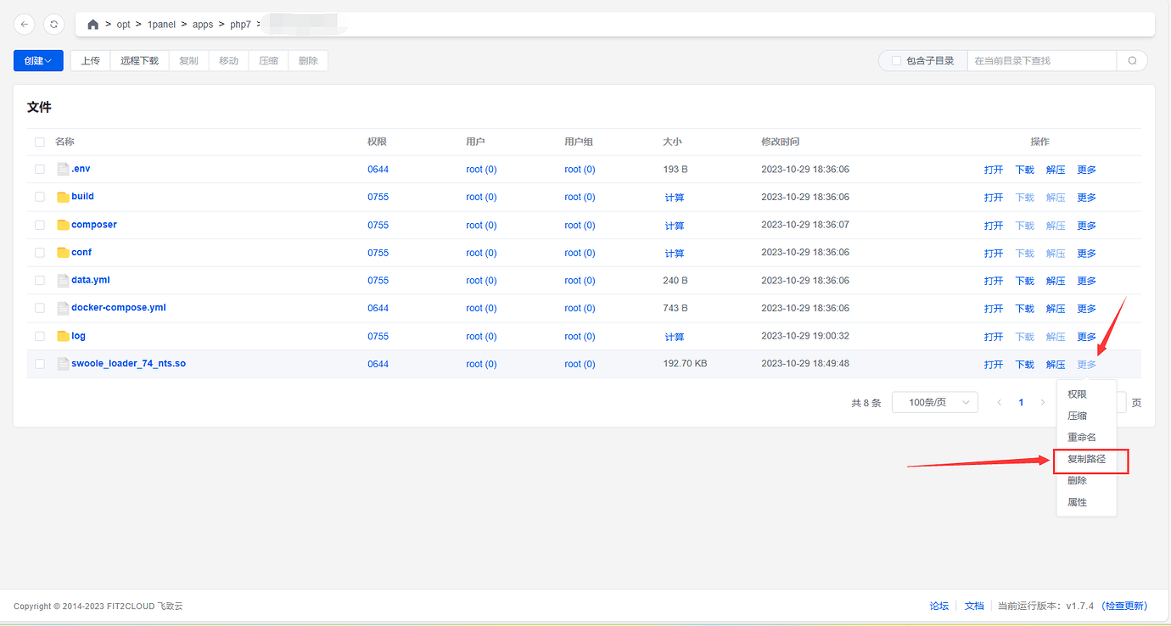Click the file icon next to docker-compose.yml
1171x626 pixels.
point(63,308)
